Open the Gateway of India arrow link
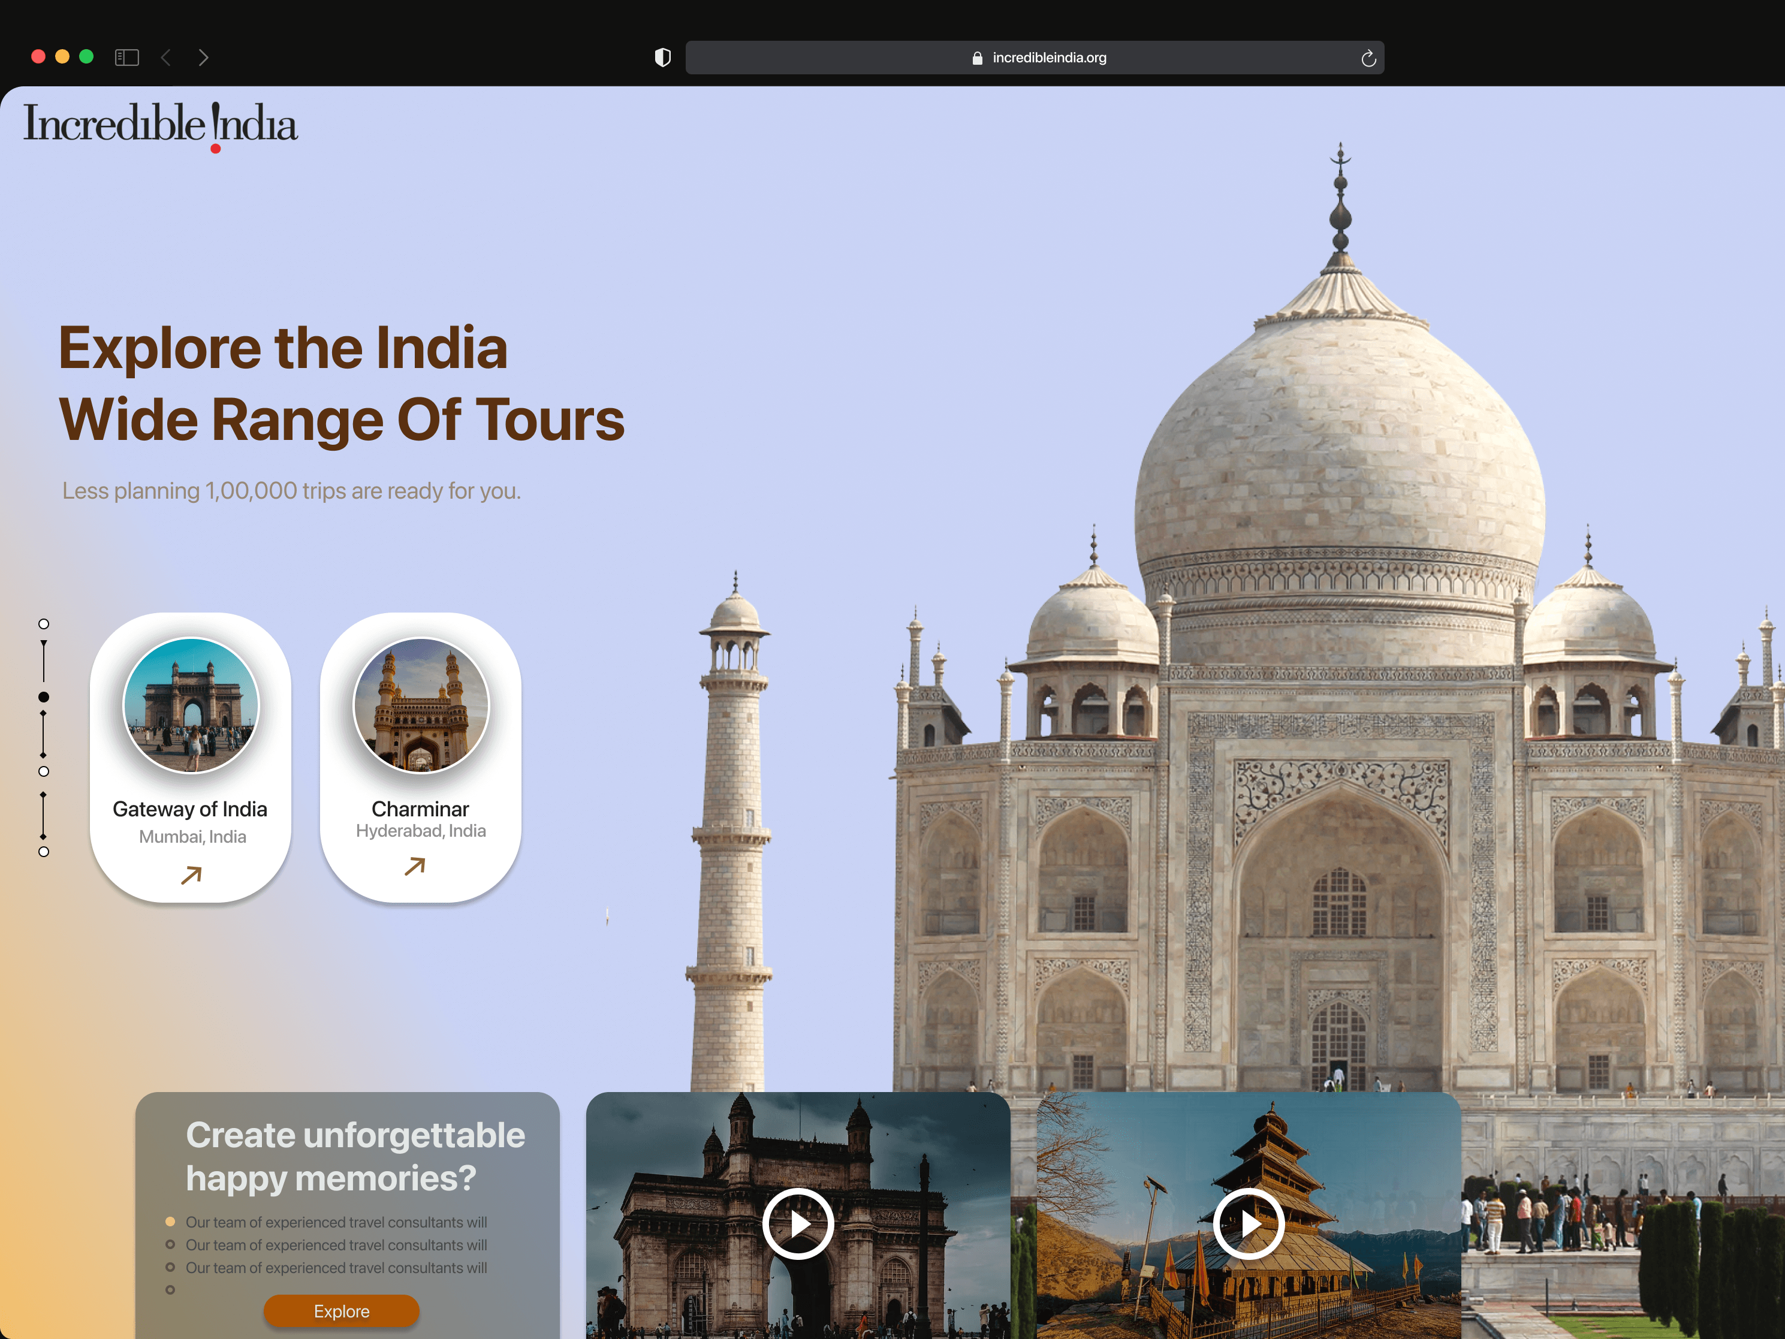This screenshot has width=1785, height=1339. point(191,875)
